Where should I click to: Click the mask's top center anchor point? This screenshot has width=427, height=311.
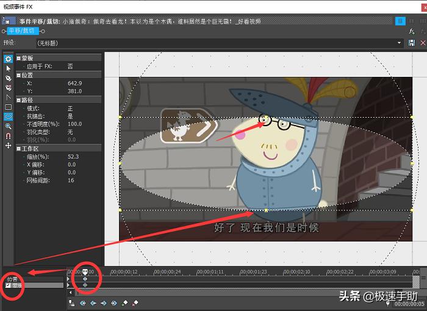click(266, 117)
